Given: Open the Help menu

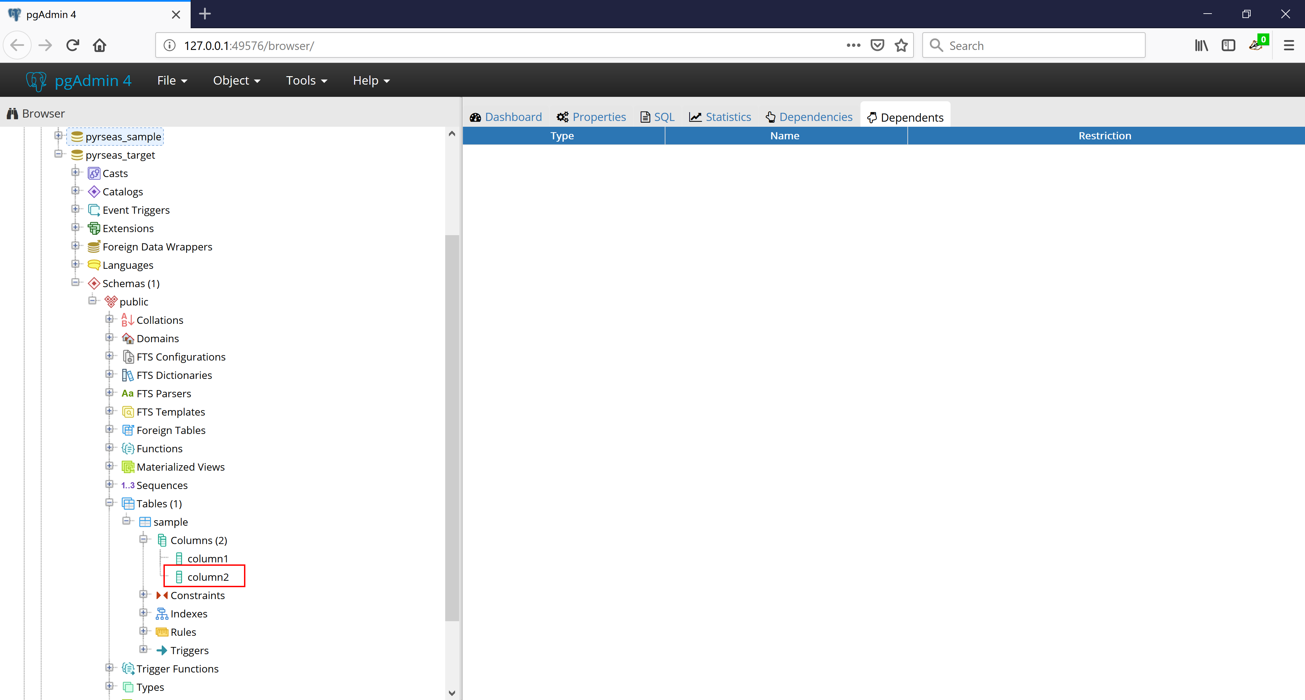Looking at the screenshot, I should (x=371, y=81).
